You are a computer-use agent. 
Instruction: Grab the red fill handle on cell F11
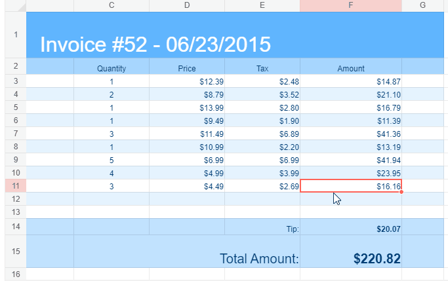pyautogui.click(x=401, y=192)
